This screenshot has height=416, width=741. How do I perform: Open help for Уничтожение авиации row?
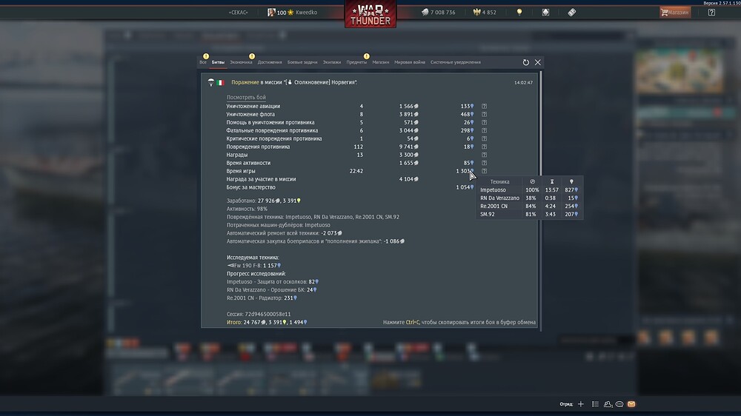[484, 107]
